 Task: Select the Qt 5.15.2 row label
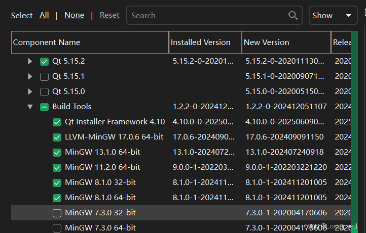[x=68, y=61]
